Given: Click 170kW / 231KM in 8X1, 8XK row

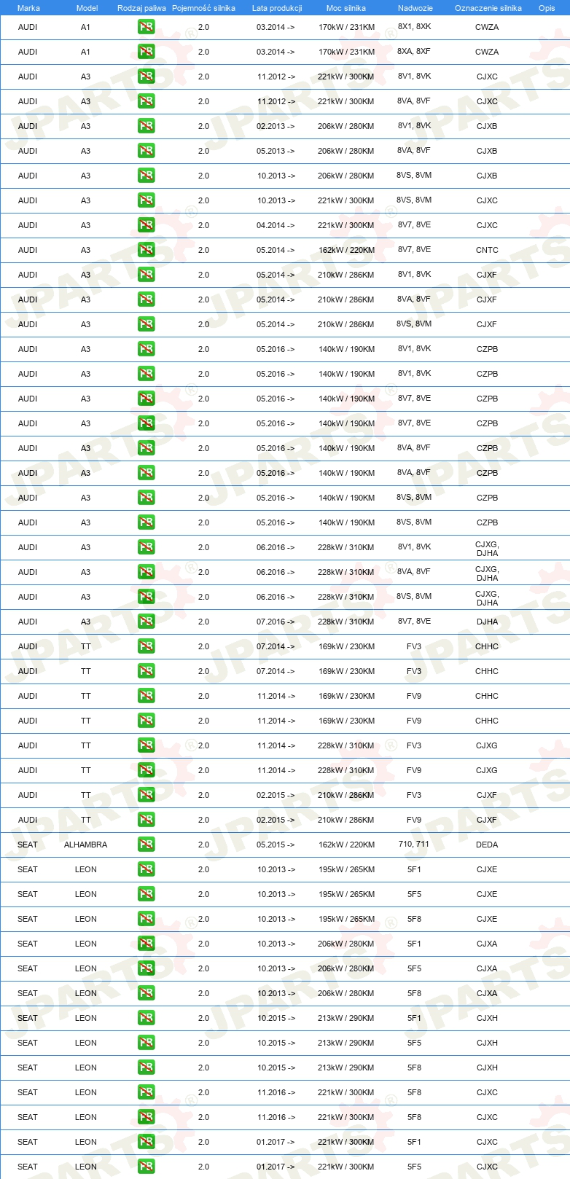Looking at the screenshot, I should coord(346,27).
